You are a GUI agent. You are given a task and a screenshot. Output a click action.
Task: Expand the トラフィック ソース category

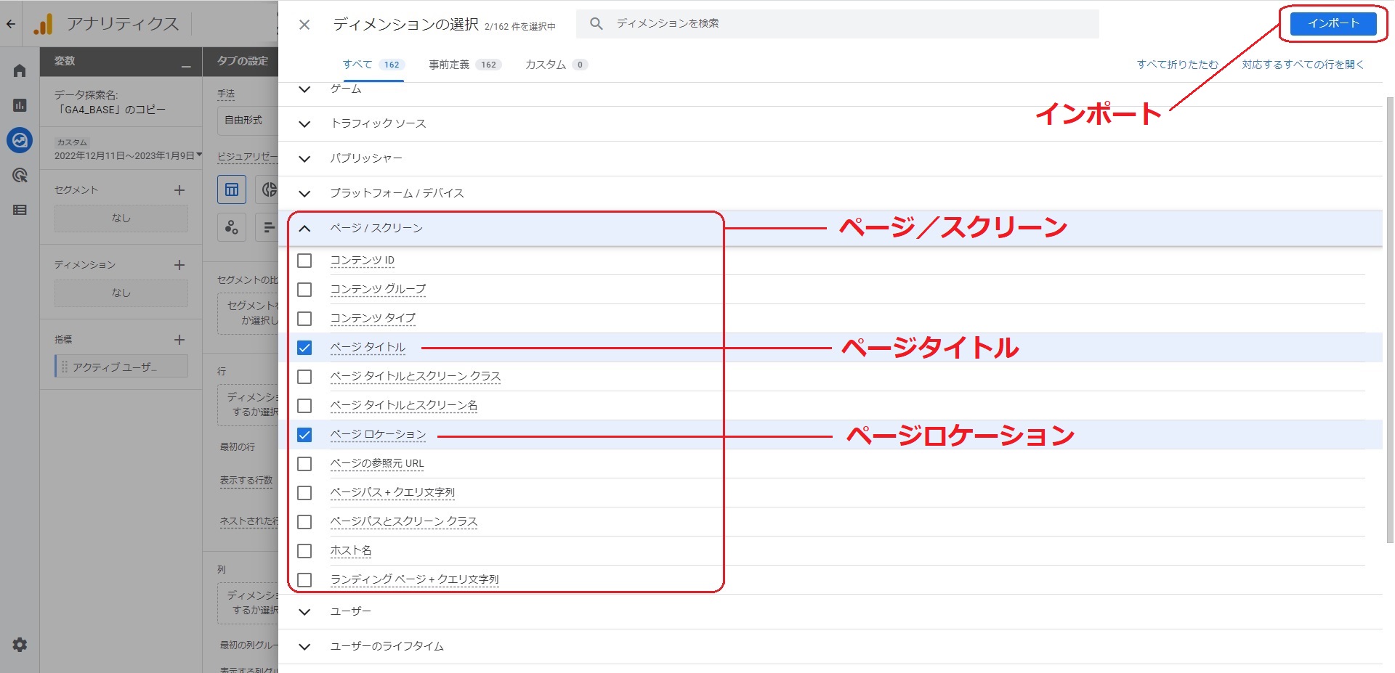pyautogui.click(x=304, y=124)
